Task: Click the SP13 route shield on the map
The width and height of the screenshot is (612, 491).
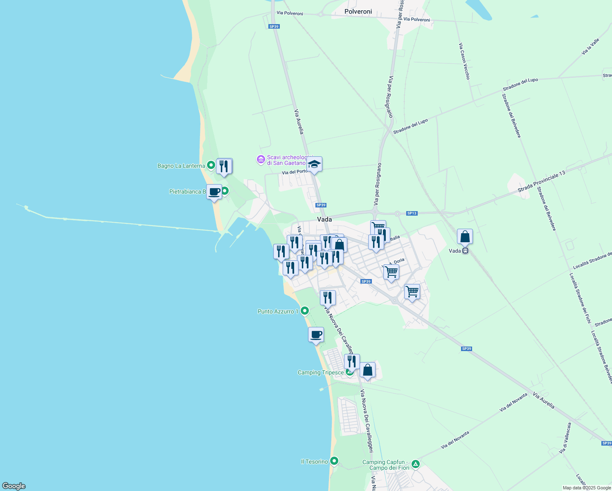Action: [412, 213]
